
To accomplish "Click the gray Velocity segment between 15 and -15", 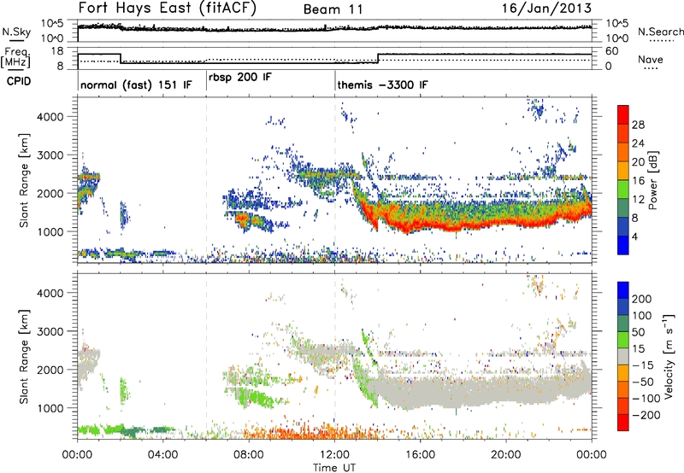I will coord(623,357).
